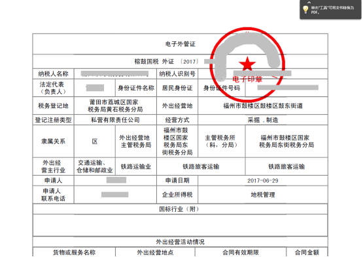Screen dimensions: 363x257
Task: Click '外出经营地' label beside 鼓东街道 address
Action: pos(177,106)
